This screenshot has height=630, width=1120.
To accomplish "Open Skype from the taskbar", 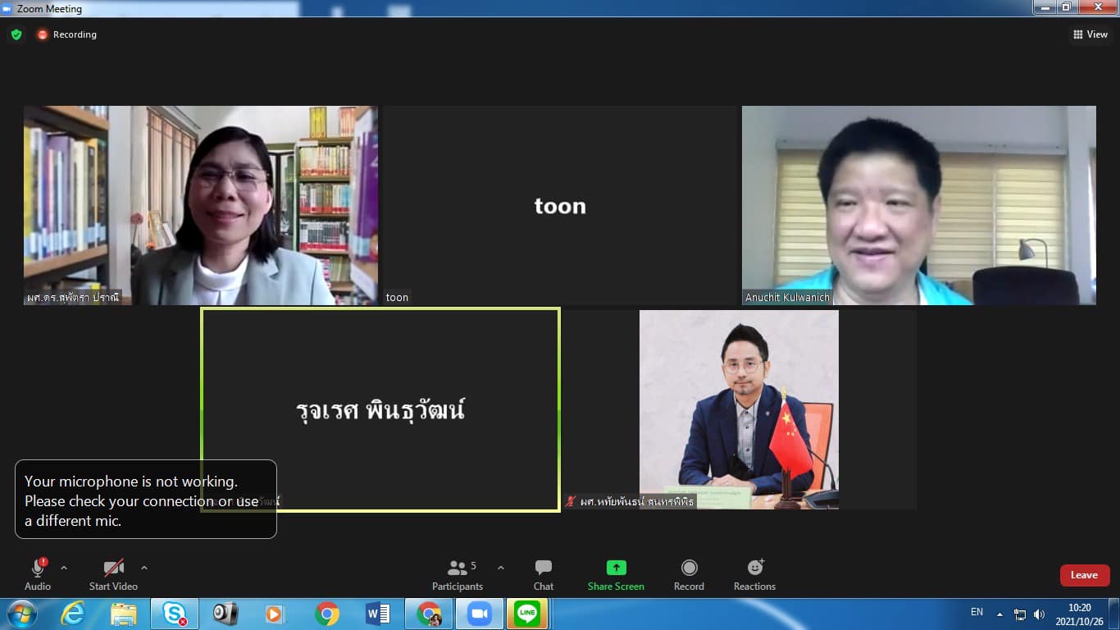I will point(174,614).
